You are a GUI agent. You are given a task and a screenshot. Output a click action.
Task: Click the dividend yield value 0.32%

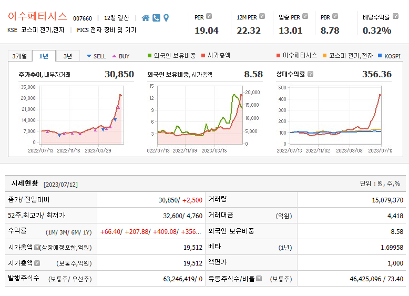point(377,30)
